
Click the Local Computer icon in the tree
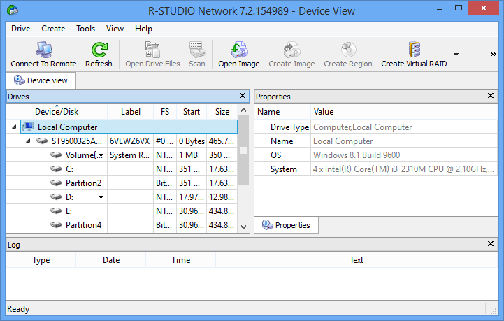[x=28, y=127]
